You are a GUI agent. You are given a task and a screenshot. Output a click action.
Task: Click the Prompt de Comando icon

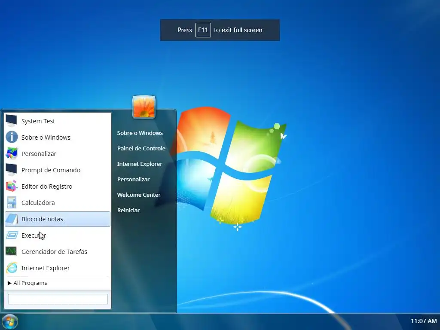pos(12,170)
